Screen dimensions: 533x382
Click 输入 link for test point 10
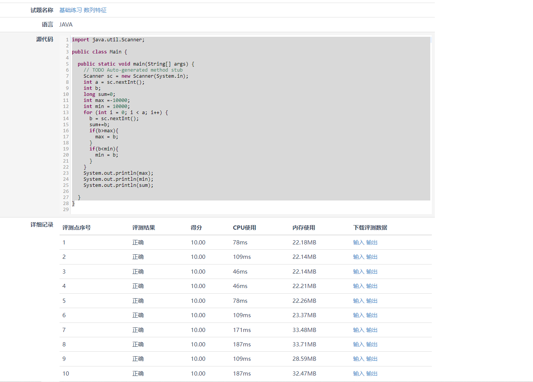358,374
